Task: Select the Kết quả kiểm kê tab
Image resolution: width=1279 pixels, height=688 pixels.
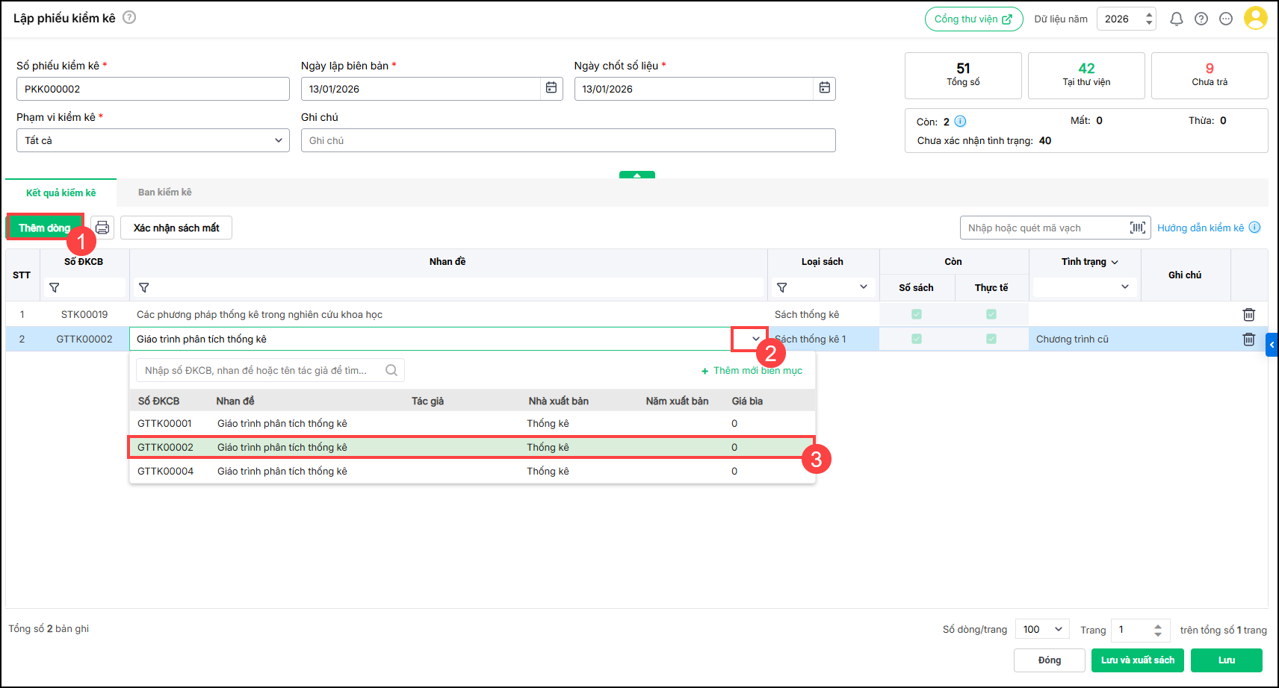Action: [x=61, y=193]
